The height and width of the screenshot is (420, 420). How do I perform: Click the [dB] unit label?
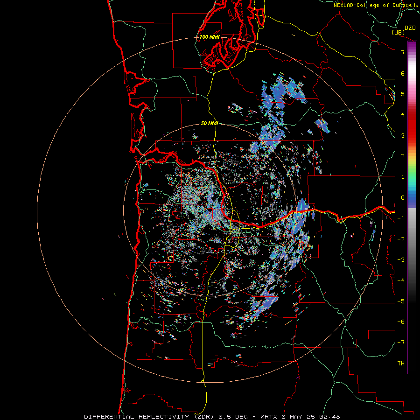click(x=399, y=32)
